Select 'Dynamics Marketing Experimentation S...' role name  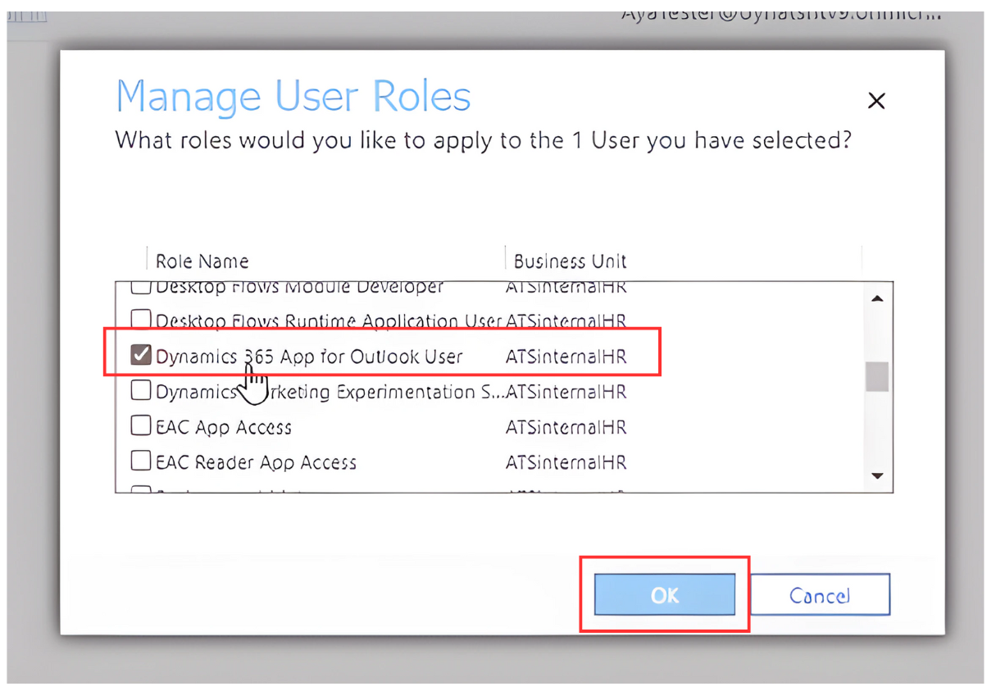tap(329, 392)
